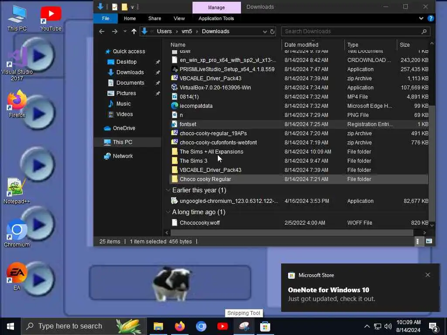
Task: Sort by the Size column header
Action: point(405,45)
